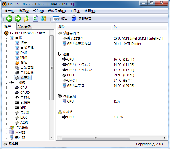
Task: Click the 記憶體 memory module icon
Action: coord(17,103)
